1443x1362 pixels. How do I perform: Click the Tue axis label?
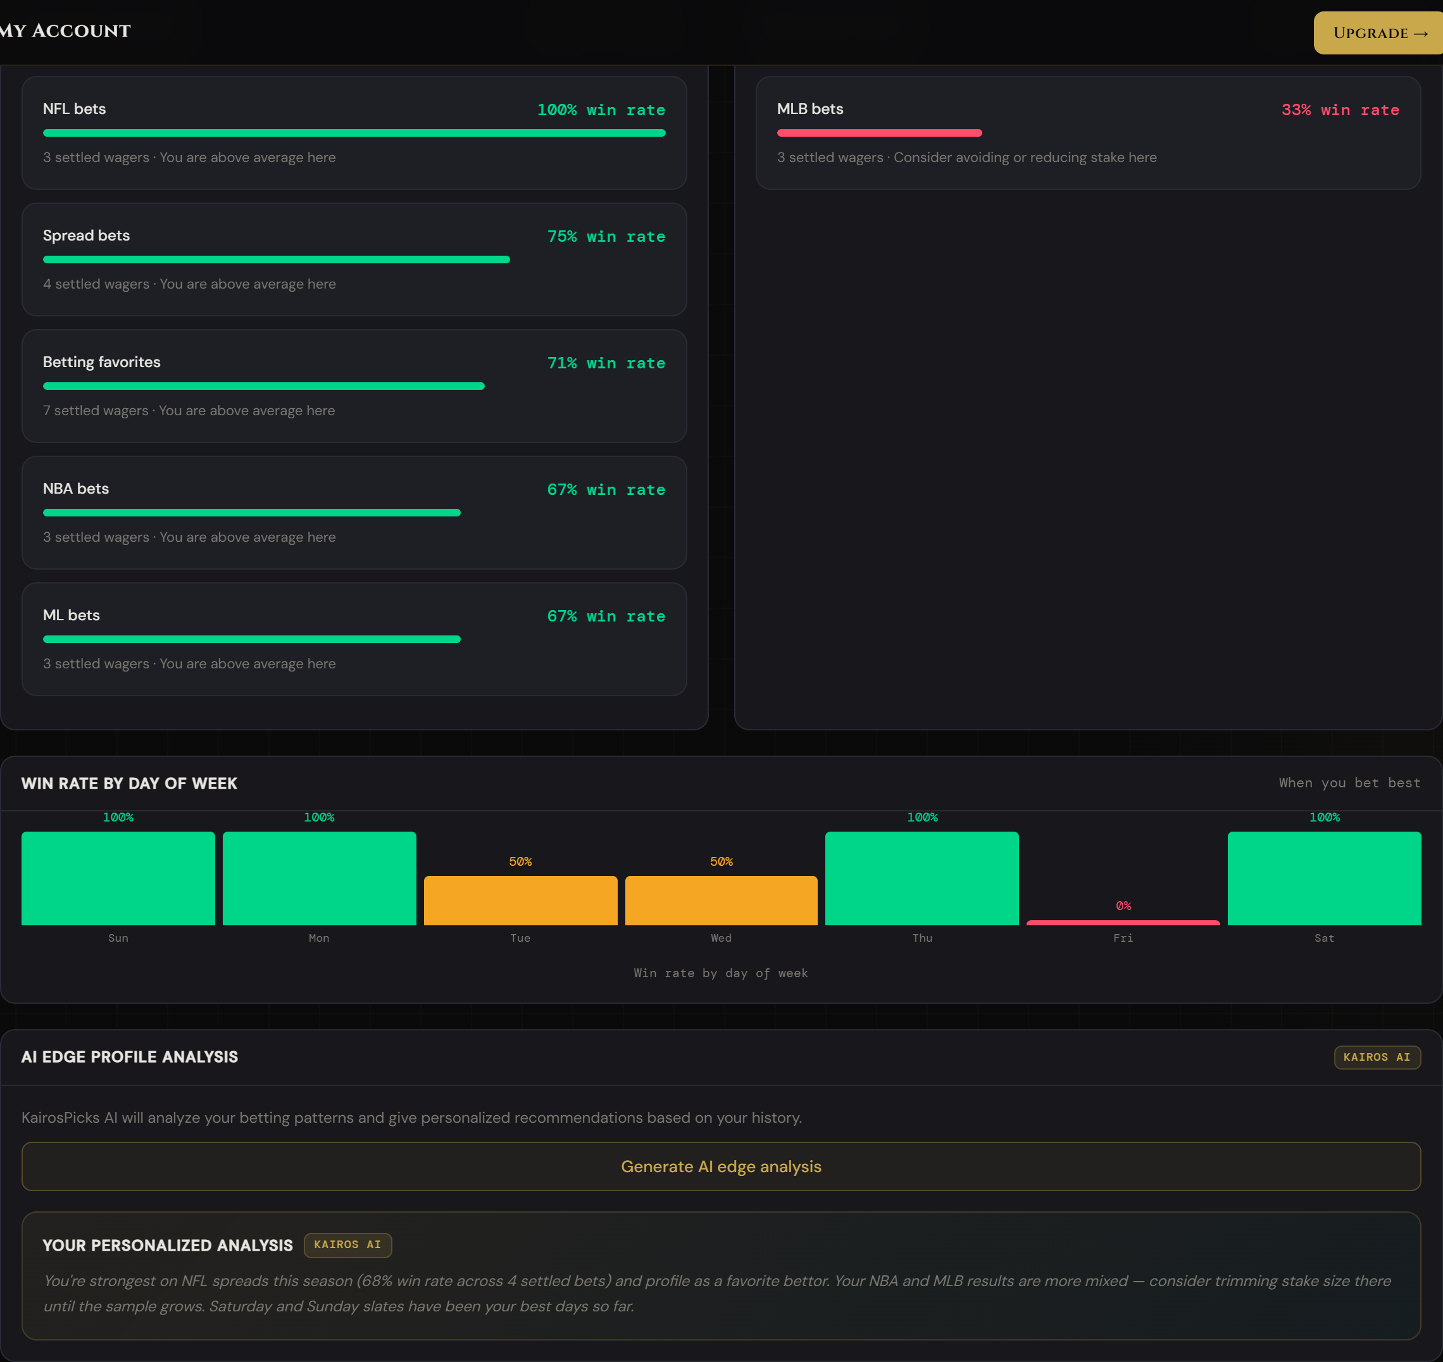tap(520, 938)
